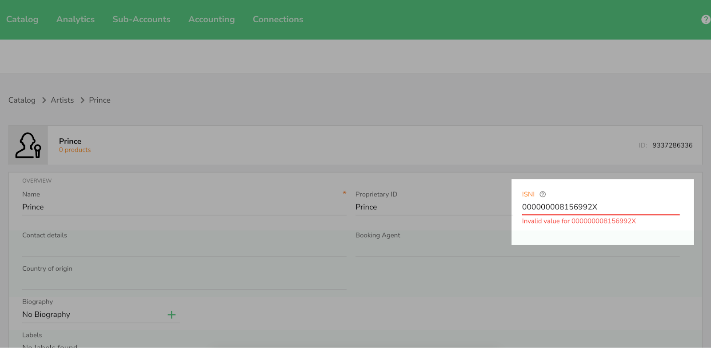Click the Booking Agent field
The width and height of the screenshot is (711, 348).
click(x=518, y=248)
